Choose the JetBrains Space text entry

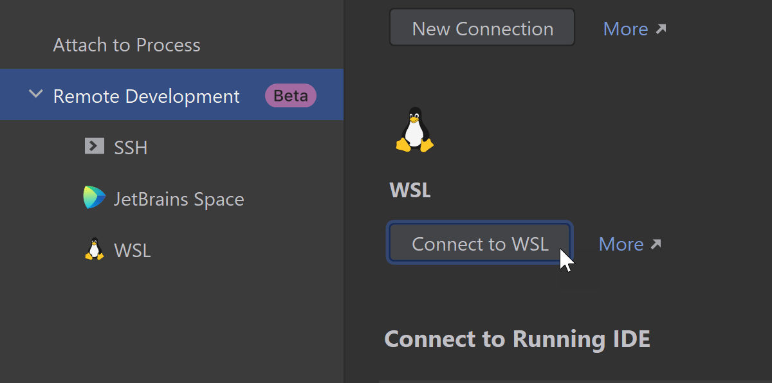click(179, 199)
